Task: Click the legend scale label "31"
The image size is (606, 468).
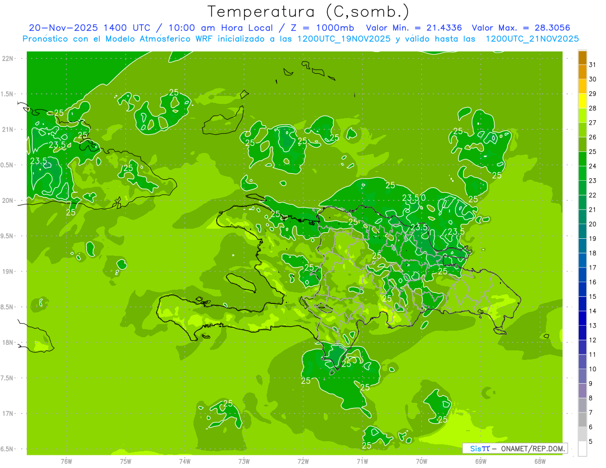Action: pyautogui.click(x=593, y=65)
